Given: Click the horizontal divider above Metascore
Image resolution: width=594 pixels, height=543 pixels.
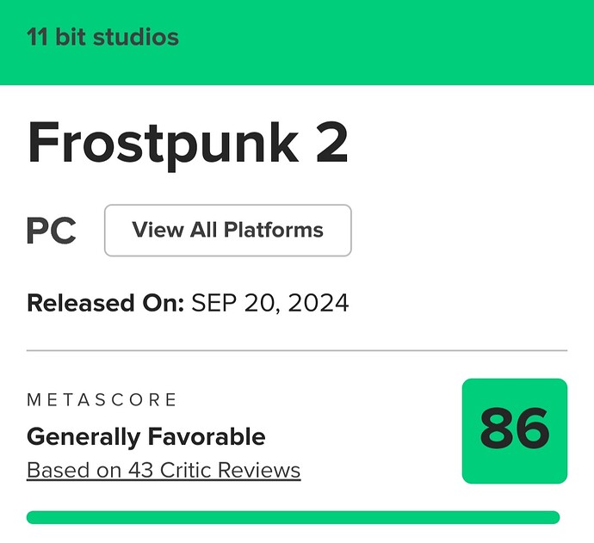Looking at the screenshot, I should [x=297, y=350].
